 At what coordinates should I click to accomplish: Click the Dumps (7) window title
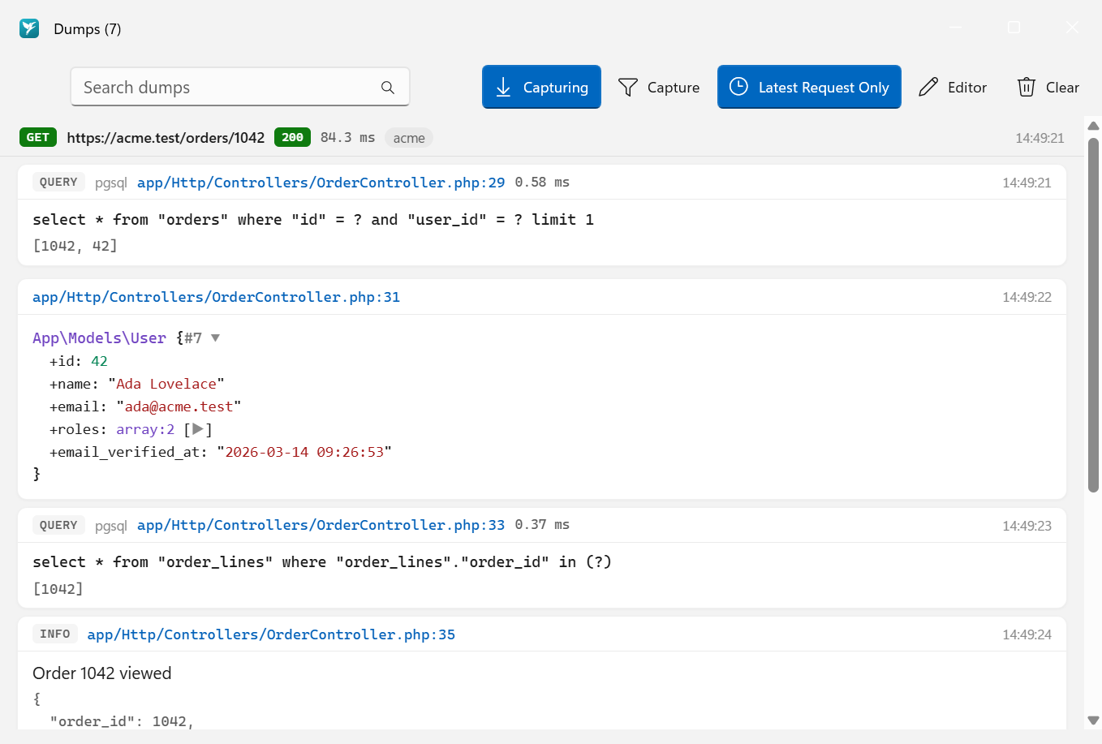[x=88, y=29]
